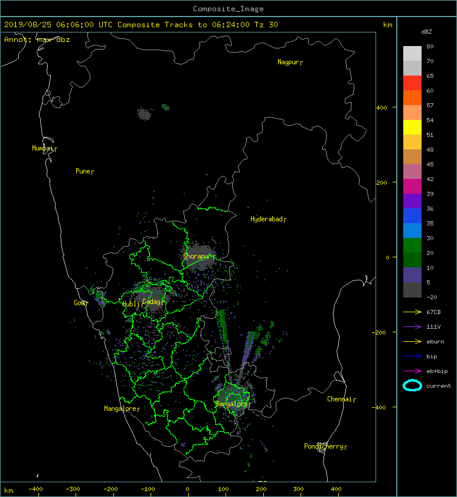Screen dimensions: 457x497
Task: Select the Shorapur radar site label
Action: click(x=199, y=256)
